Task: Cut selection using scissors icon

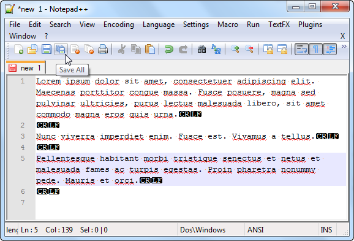Action: [x=122, y=49]
